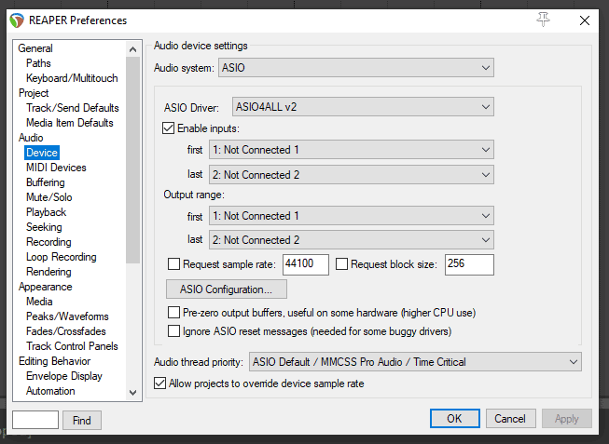Click the Find button
The width and height of the screenshot is (609, 444).
pyautogui.click(x=82, y=420)
